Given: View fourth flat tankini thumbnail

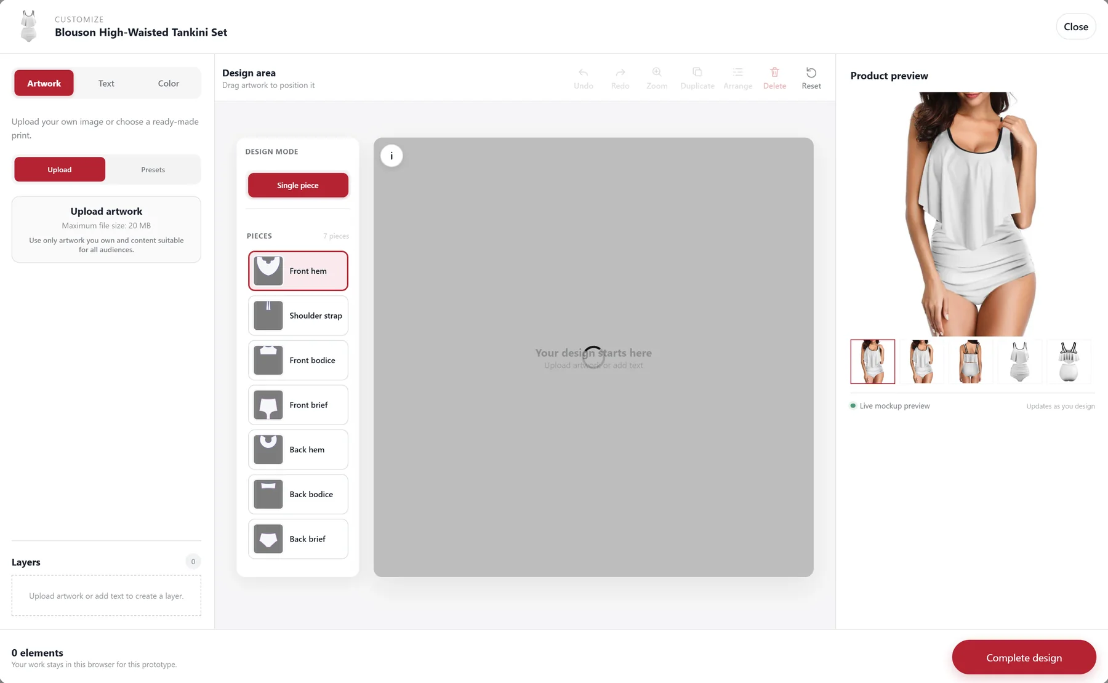Looking at the screenshot, I should pyautogui.click(x=1020, y=362).
